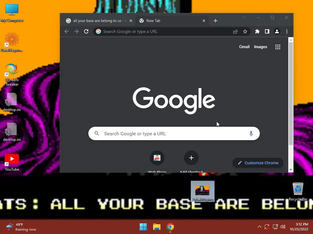Focus the Google search box on page
Screen dimensions: 313x234
[174, 133]
